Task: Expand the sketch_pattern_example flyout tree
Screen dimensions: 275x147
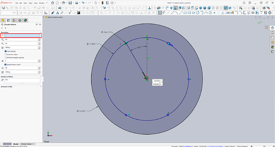Action: click(44, 17)
